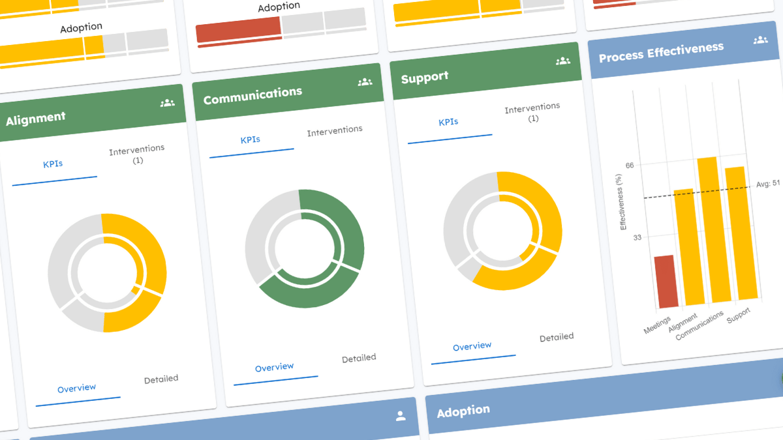
Task: Click the Process Effectiveness header title
Action: click(x=661, y=52)
